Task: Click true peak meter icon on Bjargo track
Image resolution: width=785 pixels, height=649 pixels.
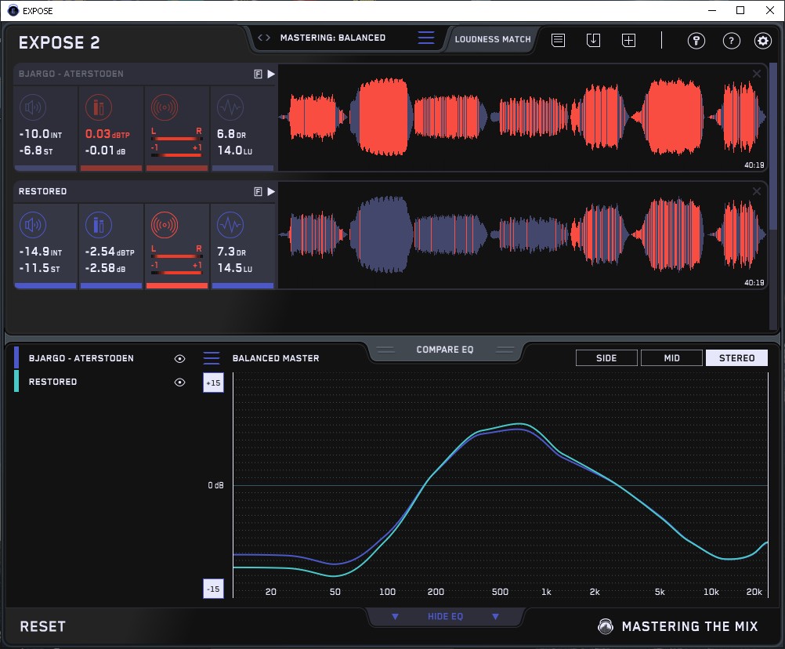Action: pyautogui.click(x=99, y=107)
